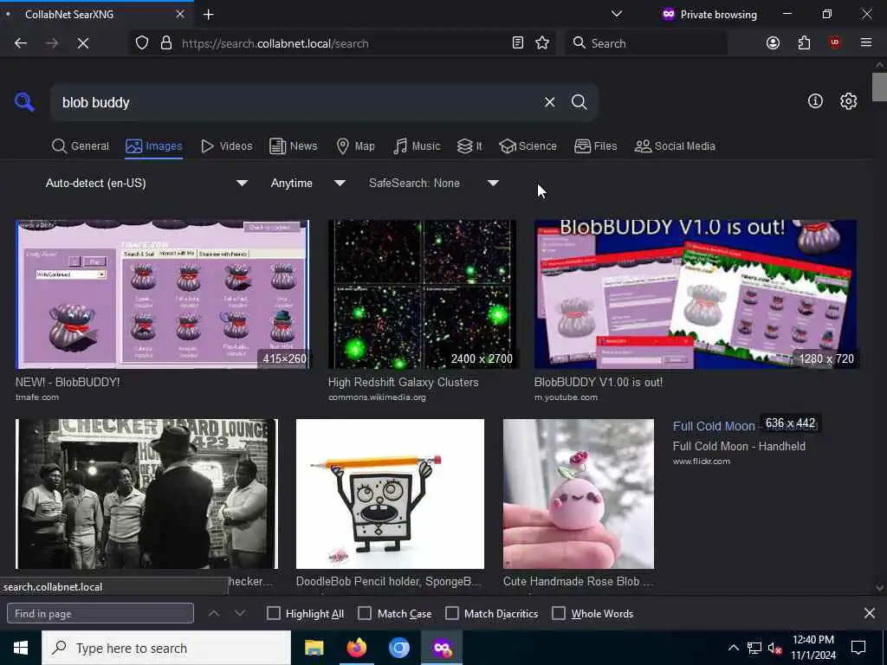The image size is (887, 665).
Task: Switch to IT category
Action: [469, 146]
